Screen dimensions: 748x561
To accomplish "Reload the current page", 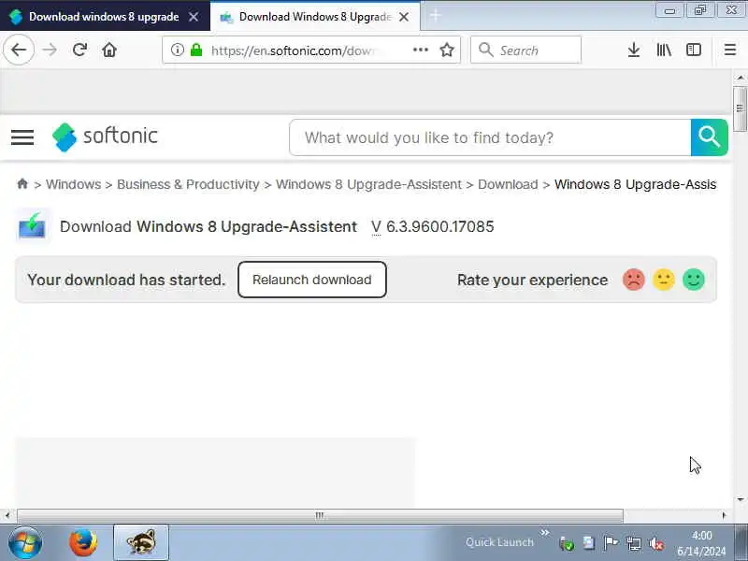I will pyautogui.click(x=79, y=50).
